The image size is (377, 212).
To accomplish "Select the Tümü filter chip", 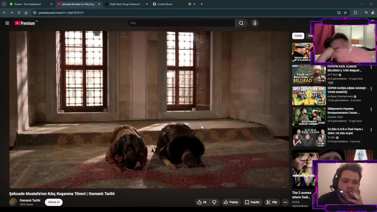I will pyautogui.click(x=298, y=36).
